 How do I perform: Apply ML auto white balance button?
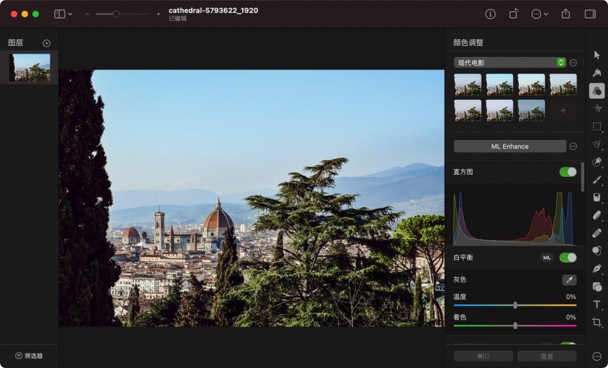(x=547, y=258)
